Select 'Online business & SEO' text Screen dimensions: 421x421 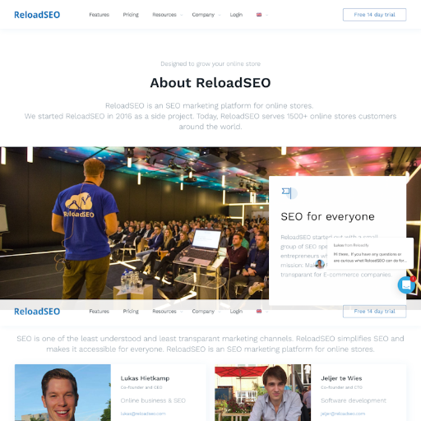153,400
